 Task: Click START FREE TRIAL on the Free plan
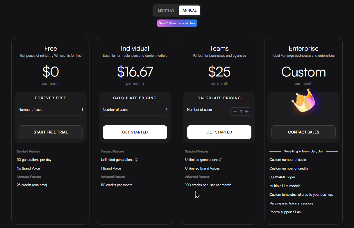tap(51, 132)
